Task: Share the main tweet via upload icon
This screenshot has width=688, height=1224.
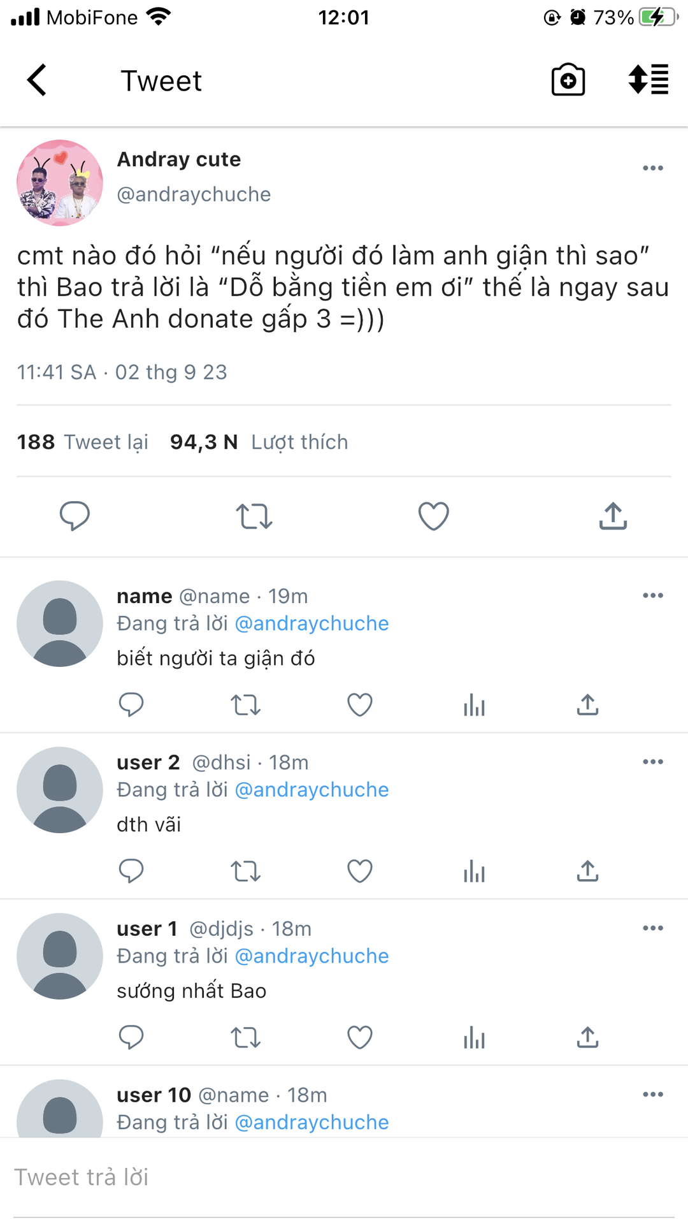Action: click(x=613, y=516)
